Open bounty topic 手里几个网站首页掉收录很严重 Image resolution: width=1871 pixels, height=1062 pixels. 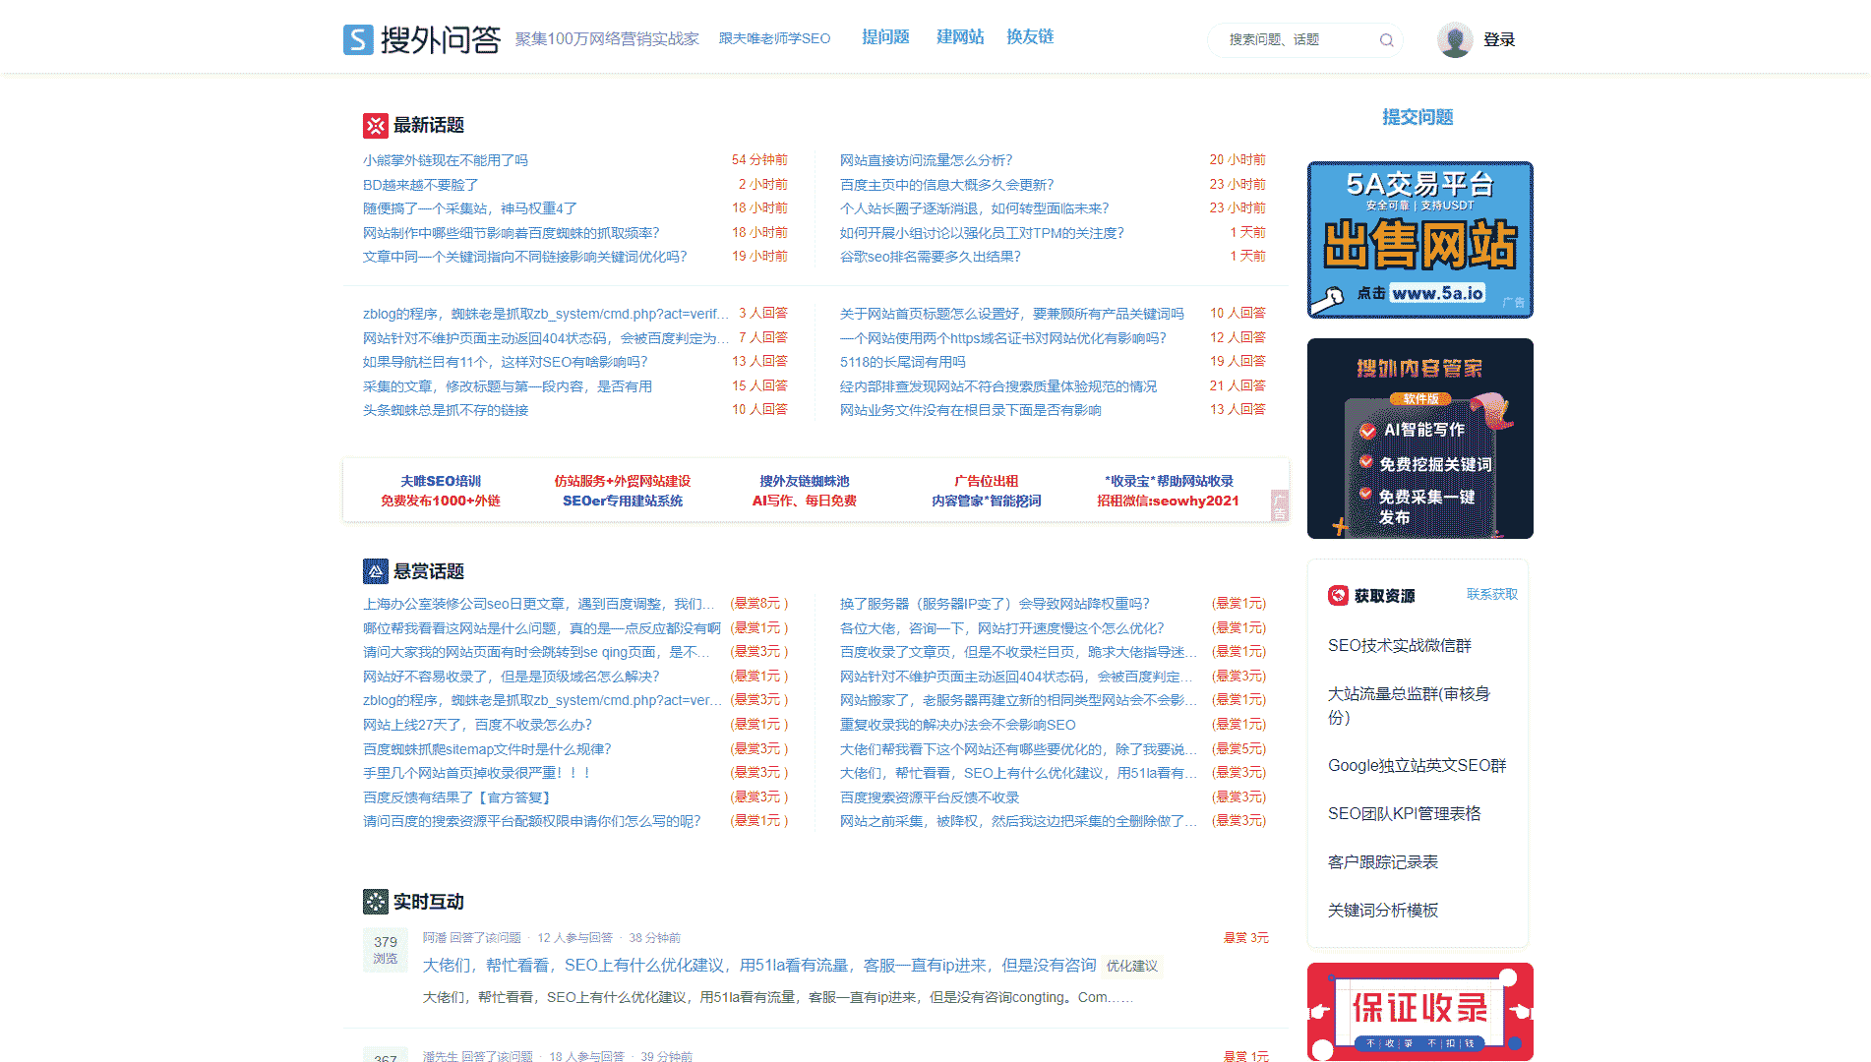[477, 773]
